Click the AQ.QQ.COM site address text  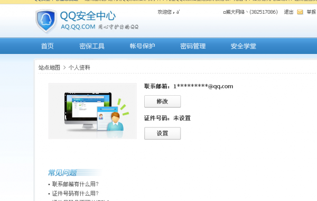(x=78, y=27)
